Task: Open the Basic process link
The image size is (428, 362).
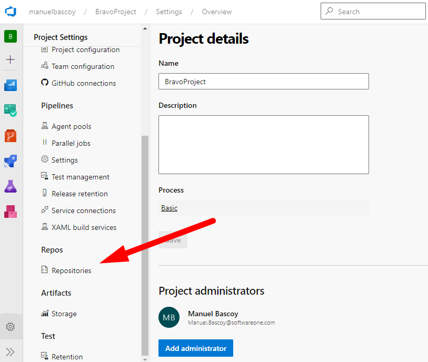Action: 170,208
